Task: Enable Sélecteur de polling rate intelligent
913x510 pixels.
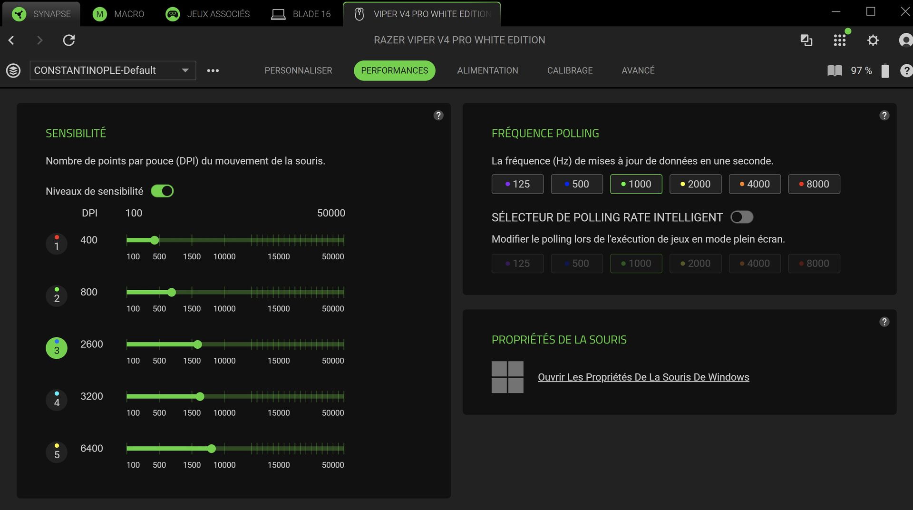Action: tap(742, 217)
